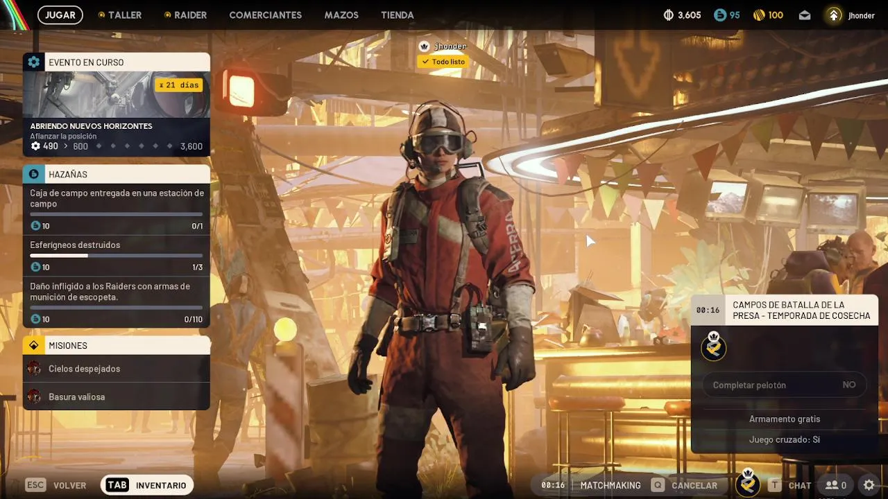Viewport: 888px width, 499px height.
Task: Click the Caja de campo progress bar
Action: point(117,214)
